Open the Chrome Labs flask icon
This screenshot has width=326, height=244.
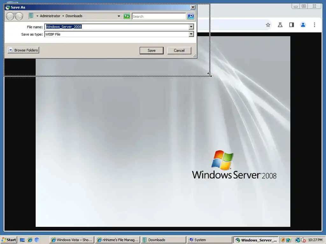point(280,25)
